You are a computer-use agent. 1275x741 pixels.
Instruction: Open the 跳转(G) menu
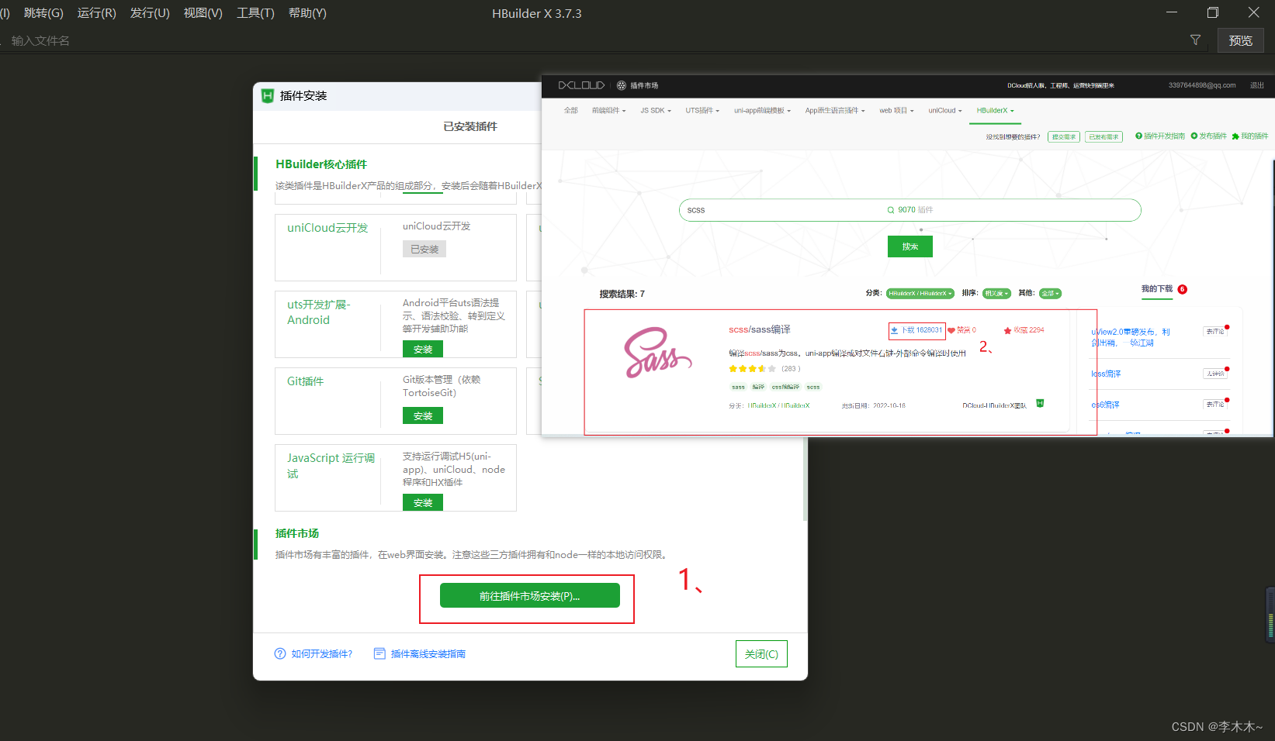coord(43,13)
